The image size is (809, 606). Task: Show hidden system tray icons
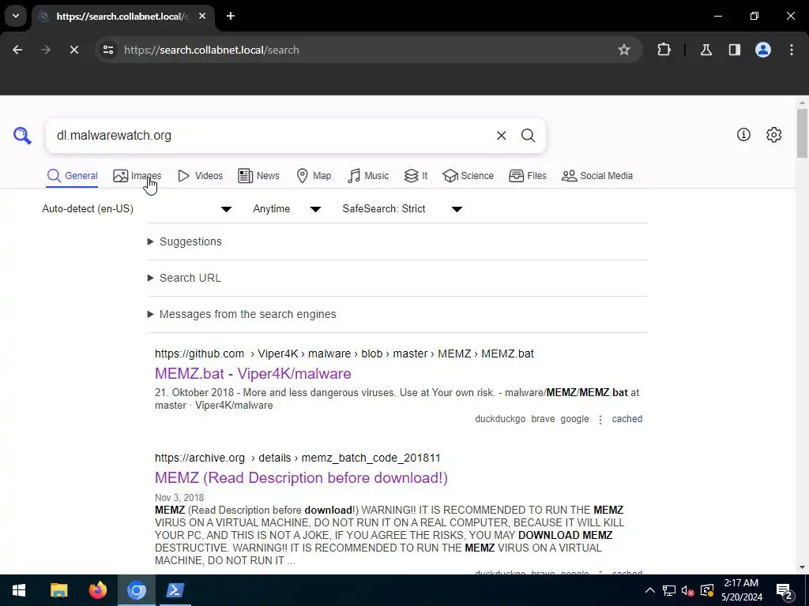(x=650, y=590)
